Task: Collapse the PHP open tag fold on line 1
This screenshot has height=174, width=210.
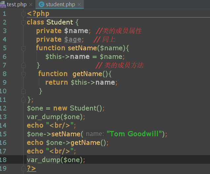Action: 23,14
